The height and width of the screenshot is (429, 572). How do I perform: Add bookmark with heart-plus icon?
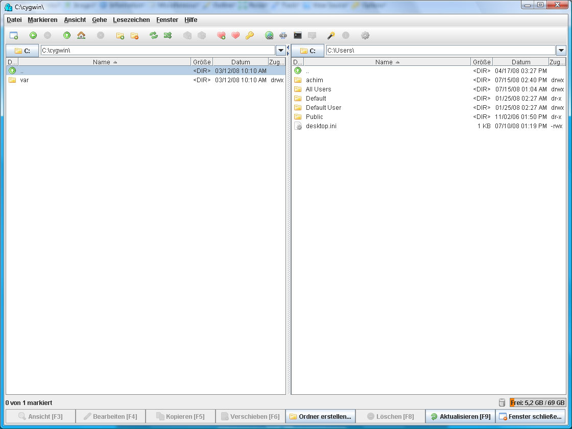pos(221,35)
